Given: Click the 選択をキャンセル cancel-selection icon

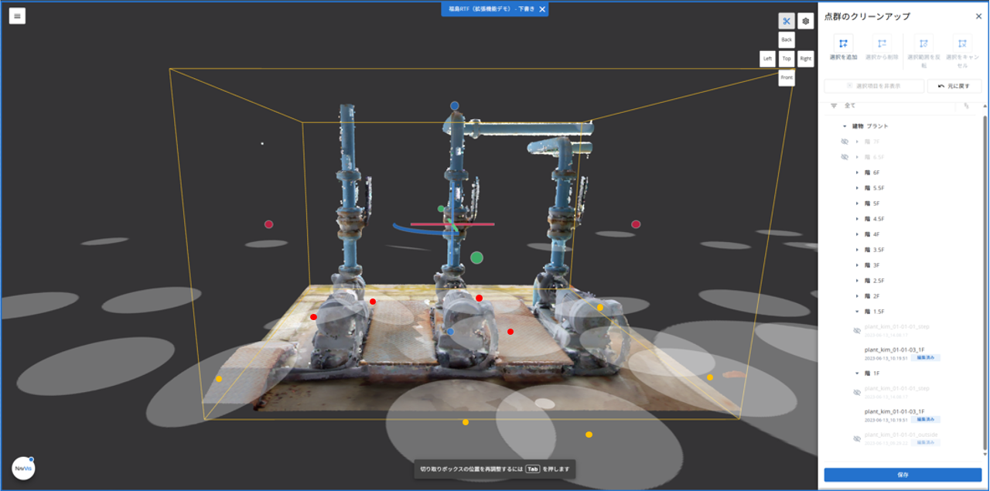Looking at the screenshot, I should click(x=962, y=44).
